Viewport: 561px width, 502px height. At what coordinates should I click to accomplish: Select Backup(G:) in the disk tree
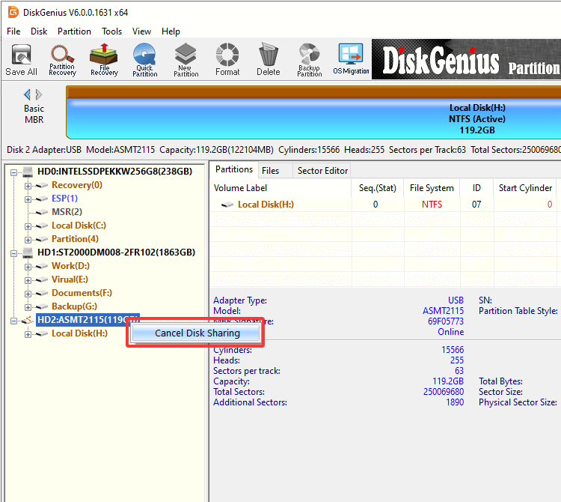pos(74,306)
